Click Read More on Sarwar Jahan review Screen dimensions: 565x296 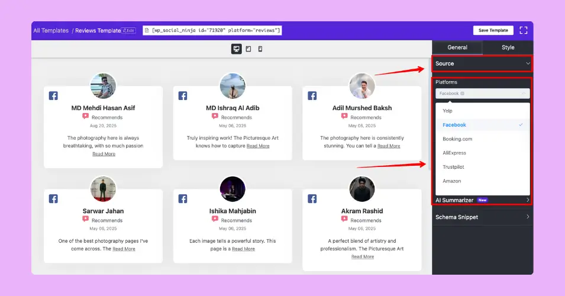coord(124,249)
